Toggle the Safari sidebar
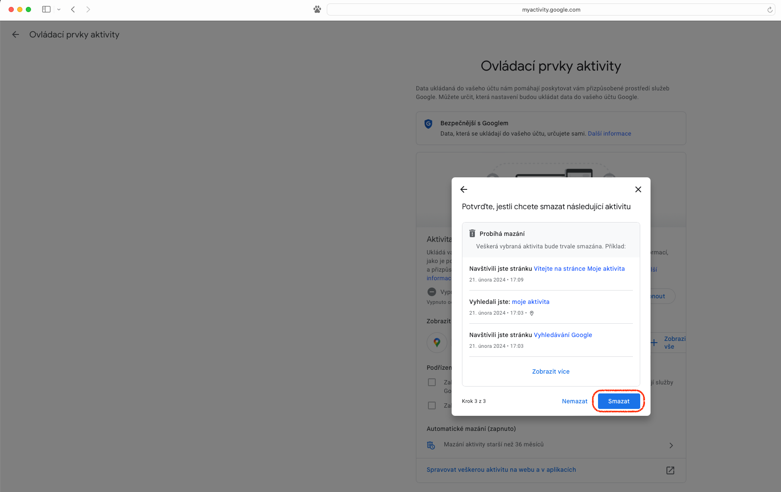The width and height of the screenshot is (781, 492). (46, 9)
